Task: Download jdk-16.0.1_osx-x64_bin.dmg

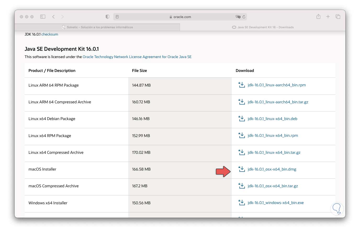Action: [x=272, y=169]
